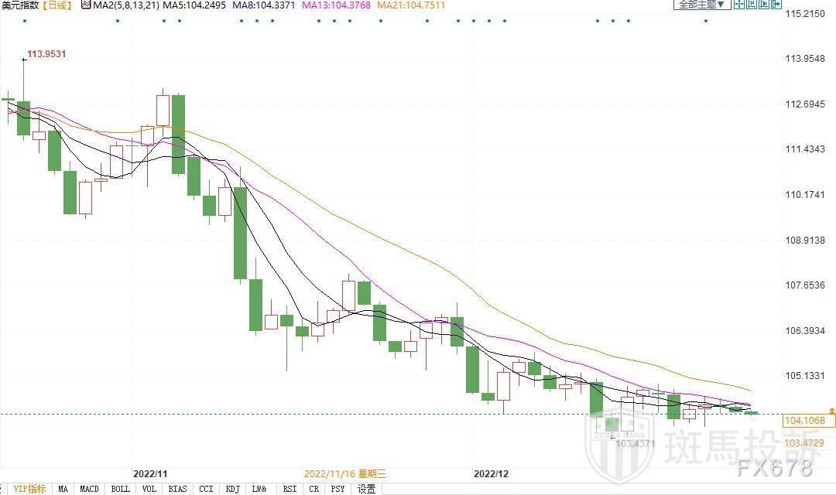Click the range measure icon
This screenshot has height=495, width=836.
752,4
